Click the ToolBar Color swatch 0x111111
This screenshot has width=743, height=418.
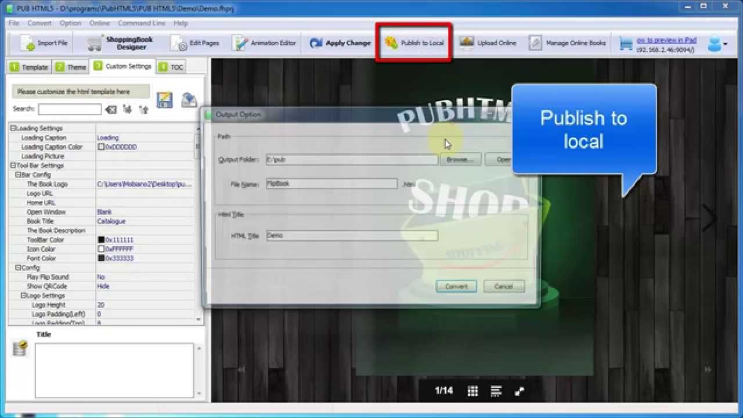[x=101, y=240]
